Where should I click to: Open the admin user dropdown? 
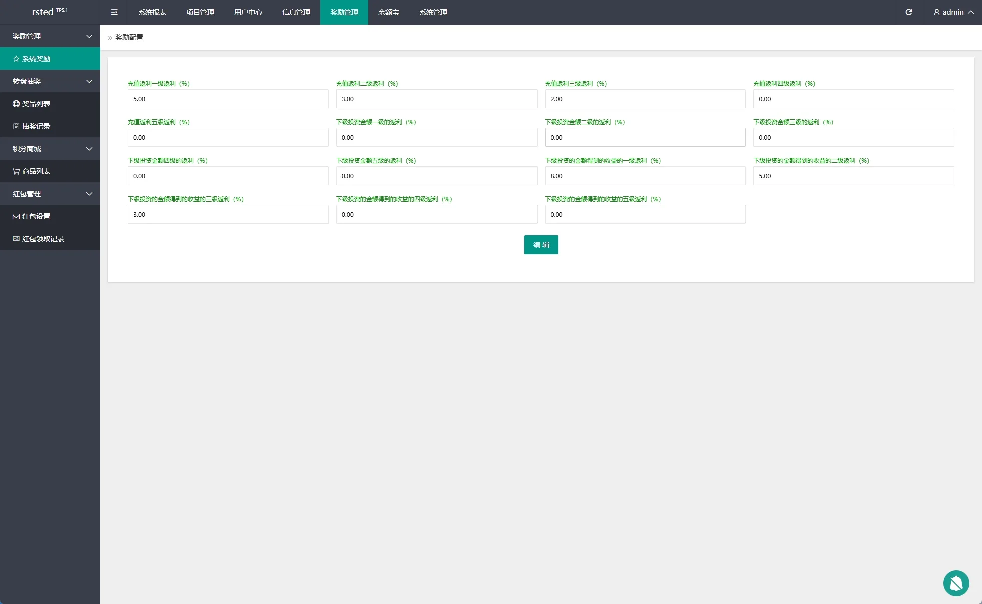click(953, 12)
